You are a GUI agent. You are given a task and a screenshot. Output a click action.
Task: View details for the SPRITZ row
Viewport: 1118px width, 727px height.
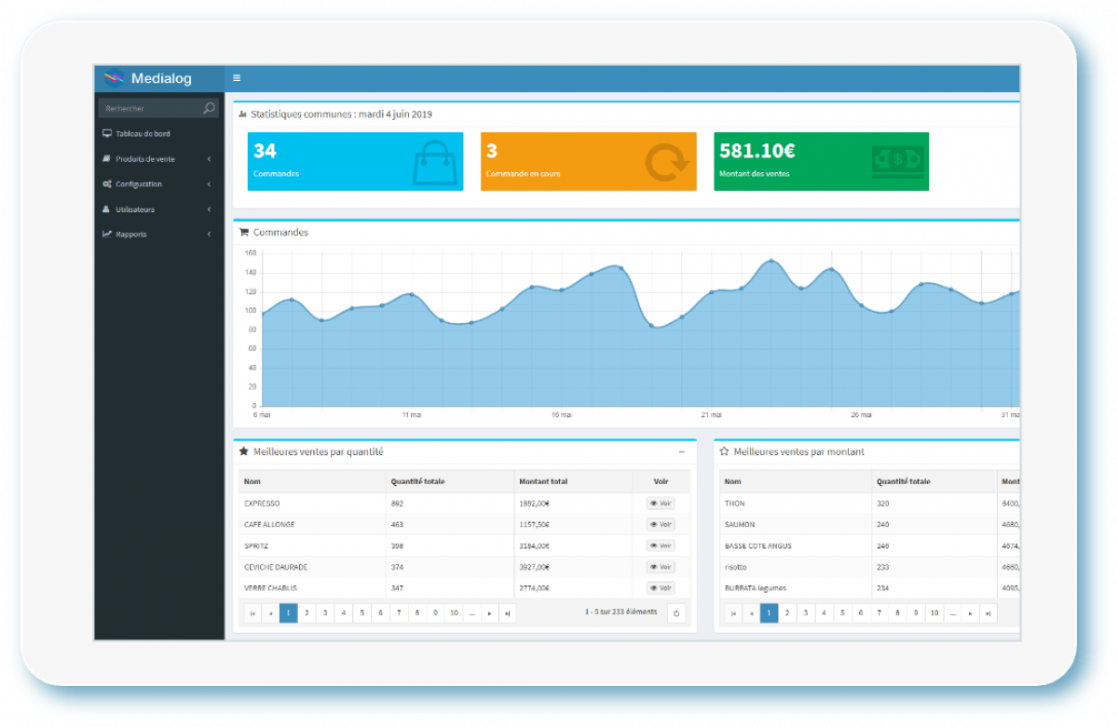661,545
